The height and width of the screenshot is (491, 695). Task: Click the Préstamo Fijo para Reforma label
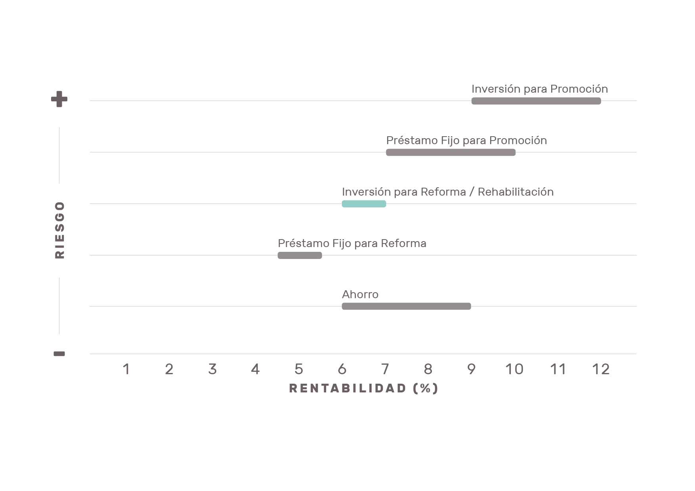coord(352,244)
